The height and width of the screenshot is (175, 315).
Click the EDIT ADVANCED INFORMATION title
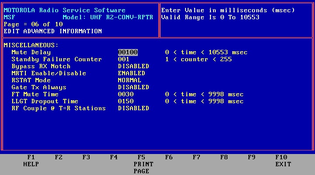53,31
